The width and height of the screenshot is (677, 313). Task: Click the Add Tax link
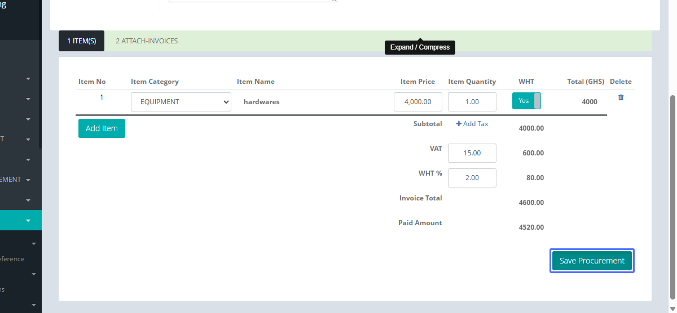476,124
